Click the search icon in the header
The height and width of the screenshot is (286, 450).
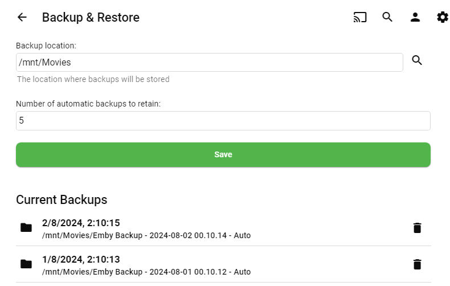[x=387, y=17]
